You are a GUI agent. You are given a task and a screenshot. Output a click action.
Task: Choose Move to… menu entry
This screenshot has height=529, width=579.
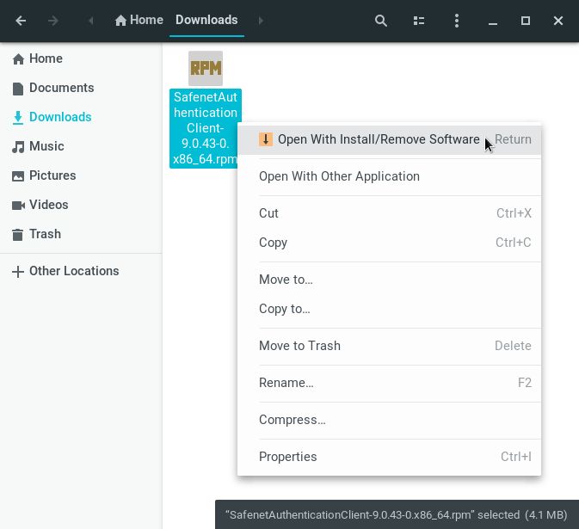[389, 280]
